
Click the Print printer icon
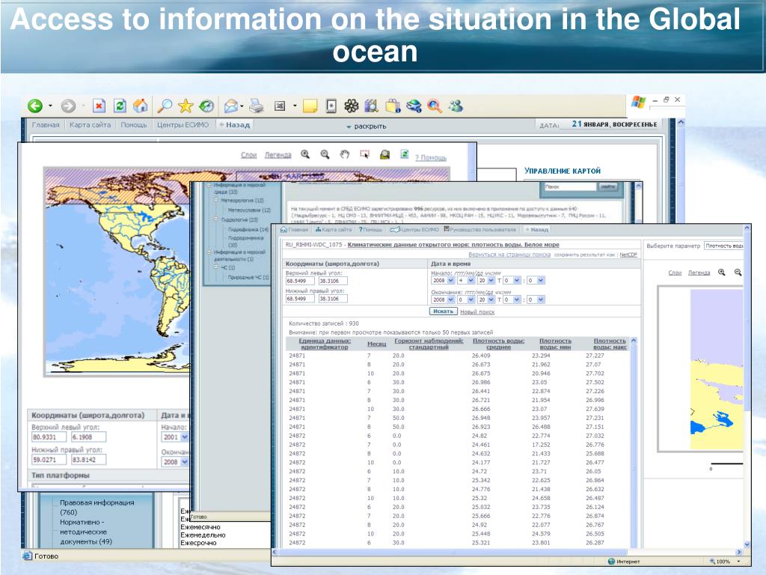256,106
